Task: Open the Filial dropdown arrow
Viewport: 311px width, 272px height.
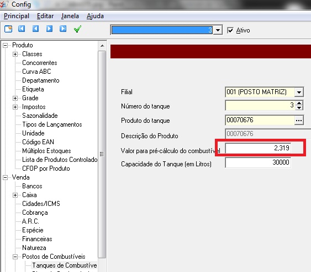Action: tap(299, 92)
